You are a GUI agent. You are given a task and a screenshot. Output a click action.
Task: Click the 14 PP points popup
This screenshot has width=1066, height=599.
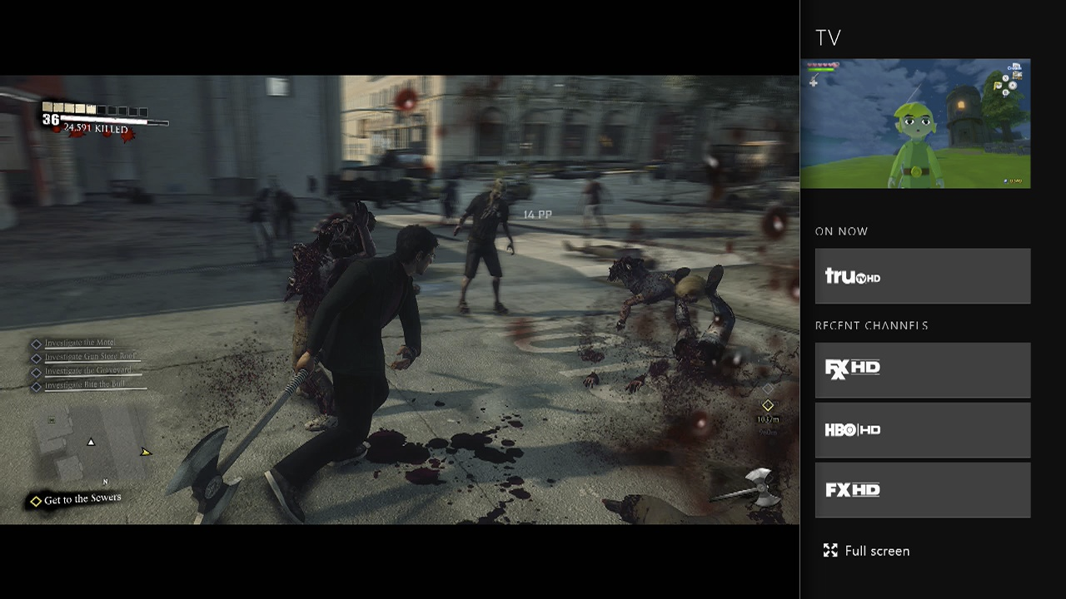(537, 215)
